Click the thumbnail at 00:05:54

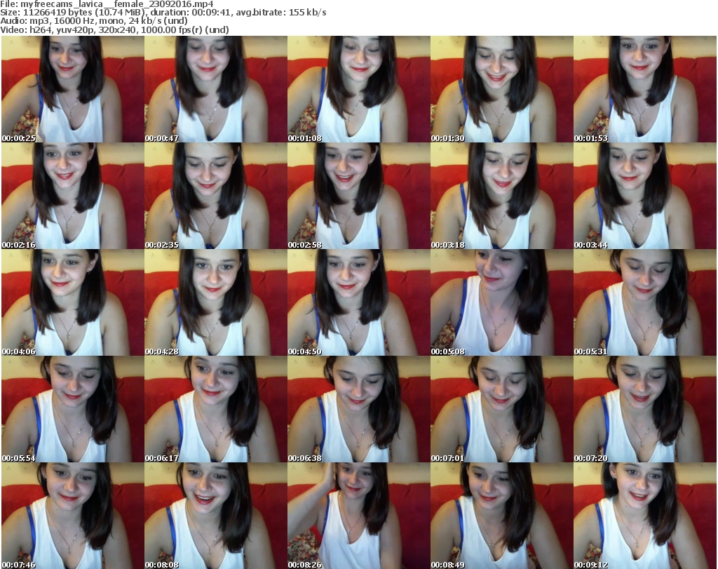[72, 409]
